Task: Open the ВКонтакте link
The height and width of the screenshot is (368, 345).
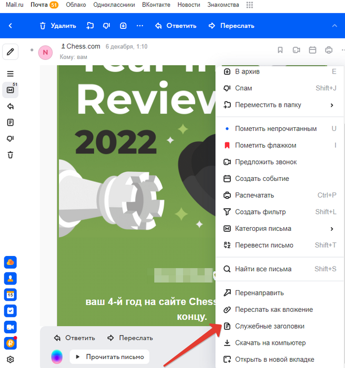Action: pos(156,5)
